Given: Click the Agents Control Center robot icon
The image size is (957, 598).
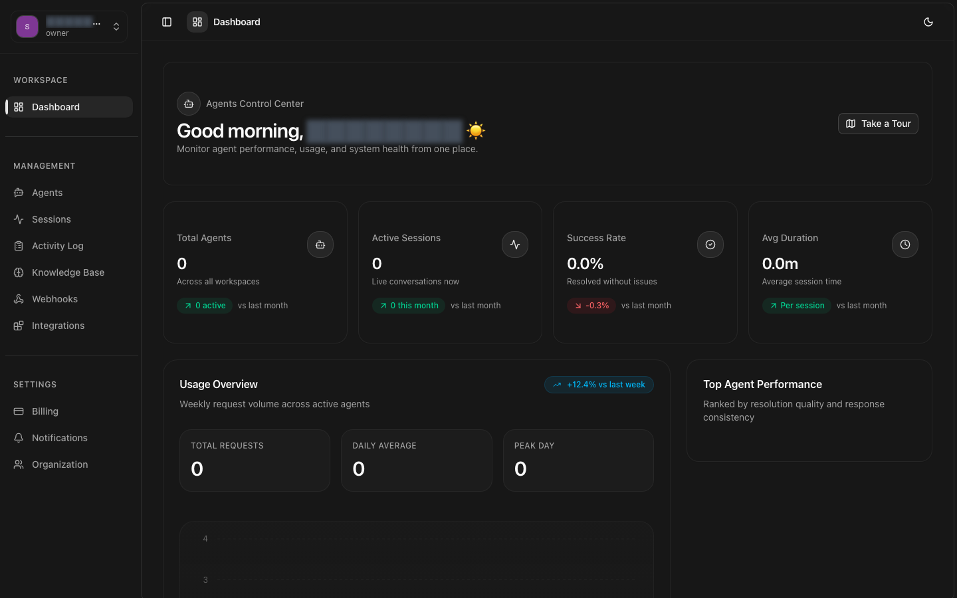Looking at the screenshot, I should [x=189, y=104].
